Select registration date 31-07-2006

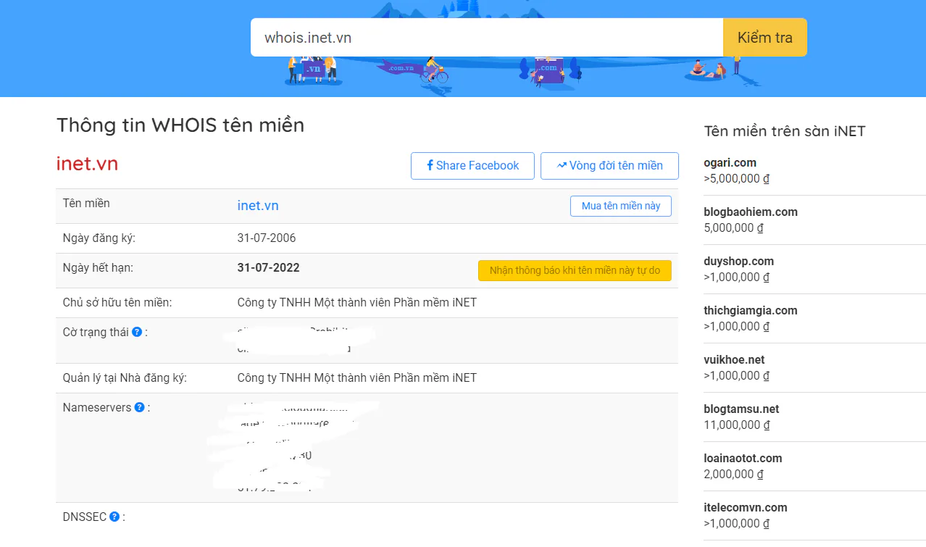[x=267, y=238]
